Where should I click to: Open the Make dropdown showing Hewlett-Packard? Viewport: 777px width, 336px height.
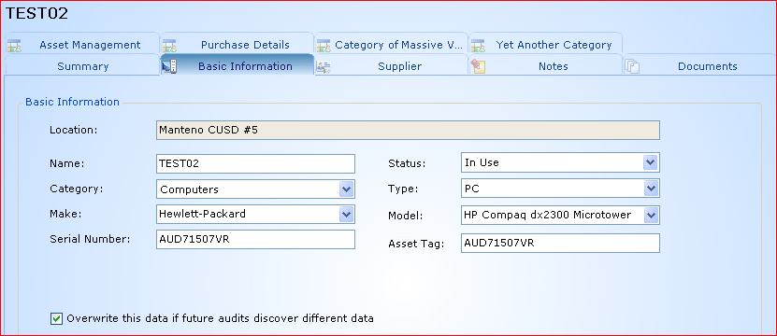pos(346,215)
